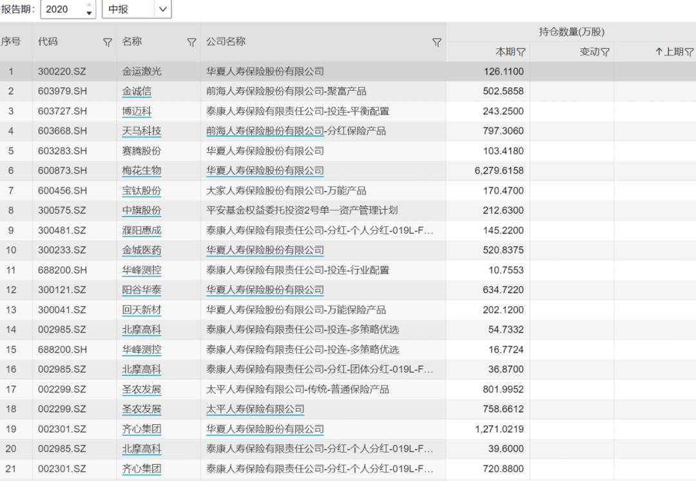The image size is (696, 481).
Task: Click company link in row 6 梅花生物
Action: tap(265, 171)
